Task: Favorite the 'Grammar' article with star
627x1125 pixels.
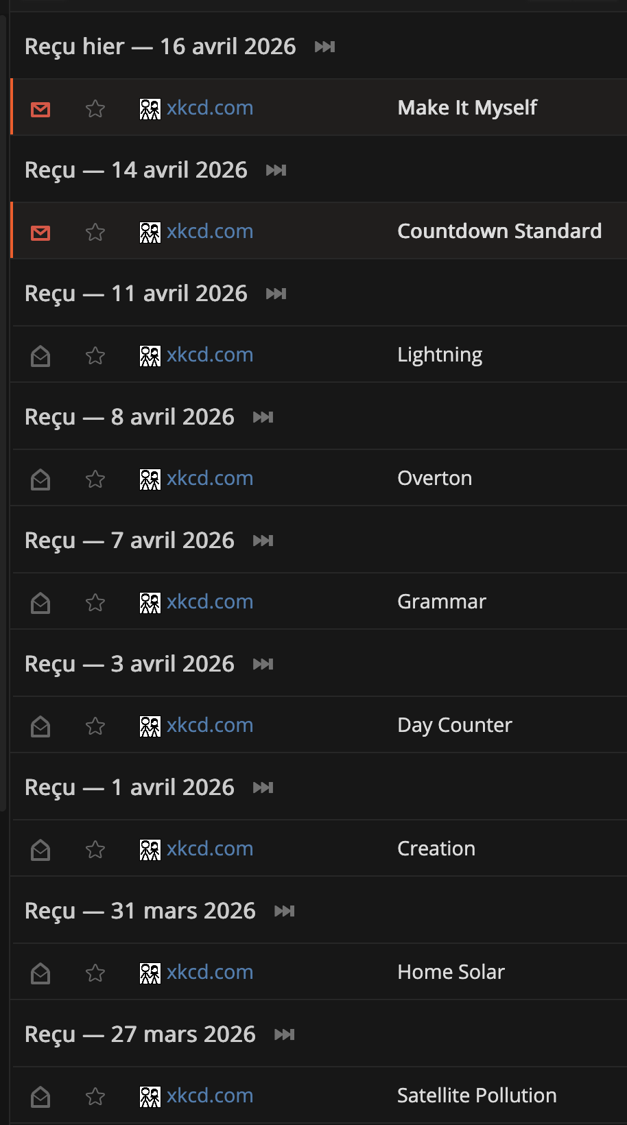Action: [x=95, y=602]
